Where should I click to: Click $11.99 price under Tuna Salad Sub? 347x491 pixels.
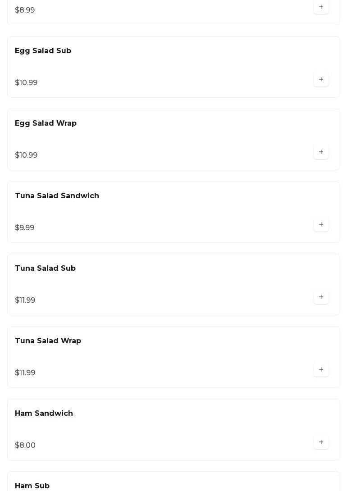tap(25, 300)
